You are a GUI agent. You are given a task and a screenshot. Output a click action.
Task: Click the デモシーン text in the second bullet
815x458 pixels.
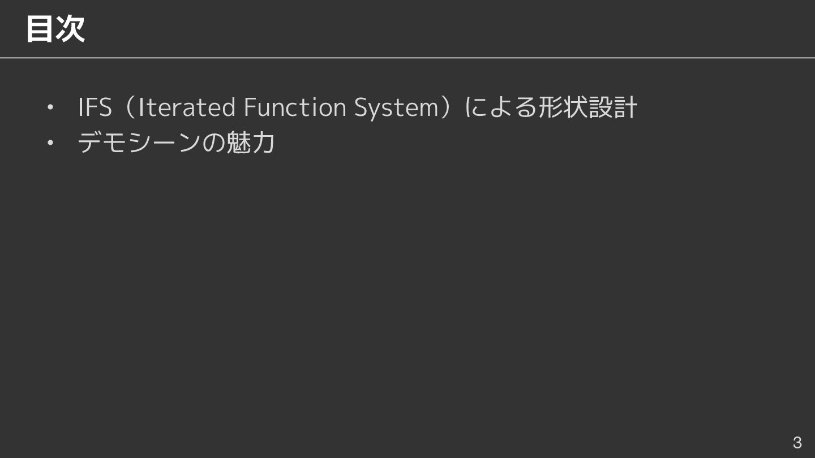[139, 142]
